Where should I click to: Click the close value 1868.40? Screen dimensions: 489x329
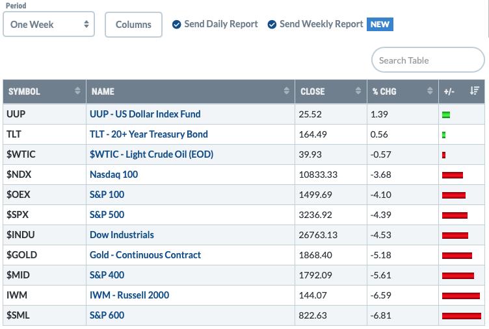[315, 255]
